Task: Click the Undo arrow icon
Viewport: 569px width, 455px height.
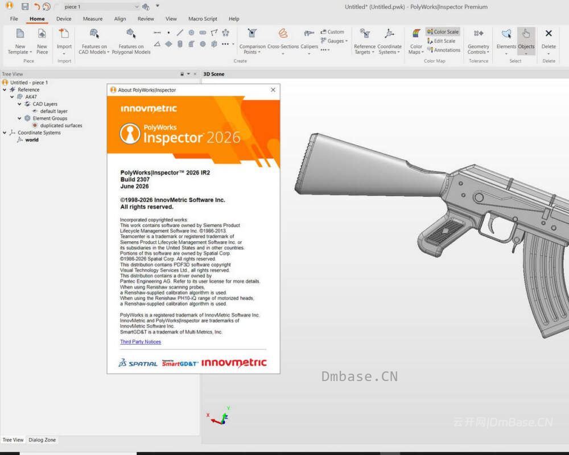Action: (36, 6)
